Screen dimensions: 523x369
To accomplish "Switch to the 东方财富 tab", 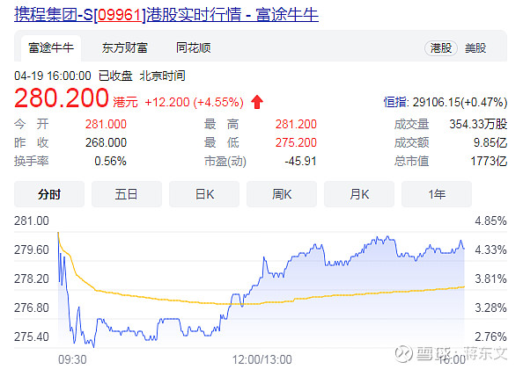I will (125, 48).
